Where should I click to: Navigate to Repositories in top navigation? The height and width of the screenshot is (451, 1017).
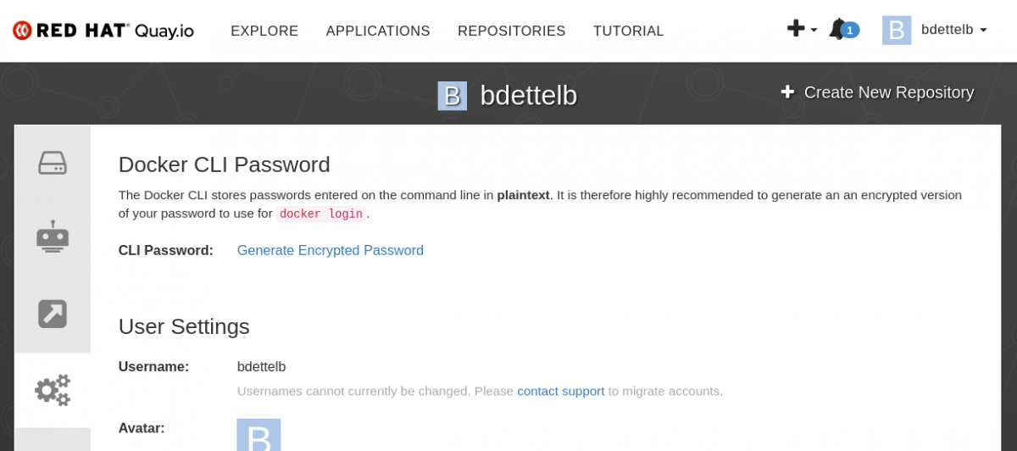[x=511, y=31]
